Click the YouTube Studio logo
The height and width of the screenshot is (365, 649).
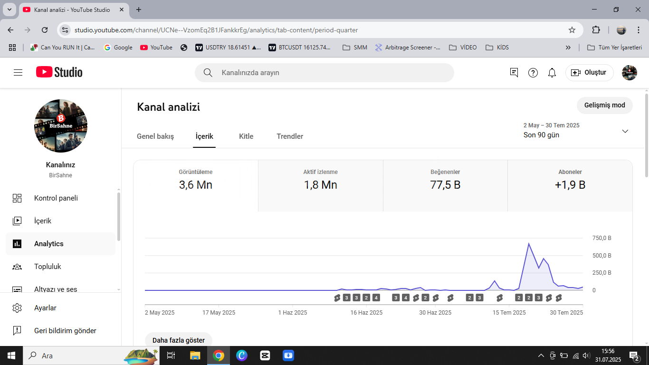[59, 72]
